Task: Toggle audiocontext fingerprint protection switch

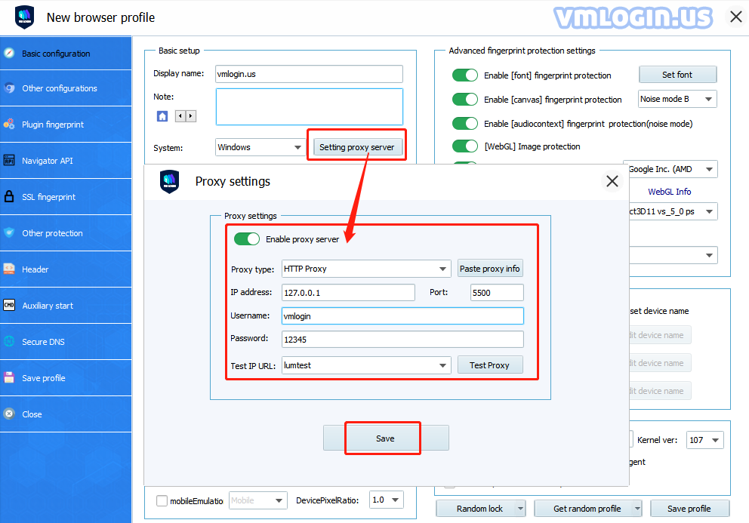Action: [465, 123]
